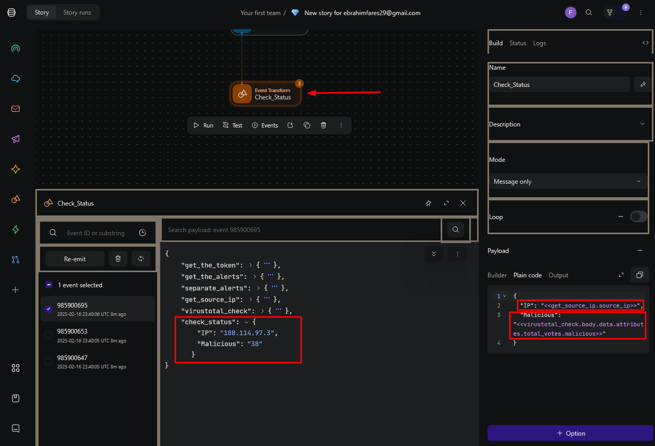655x446 pixels.
Task: Open the Mode dropdown showing Message only
Action: click(x=567, y=182)
